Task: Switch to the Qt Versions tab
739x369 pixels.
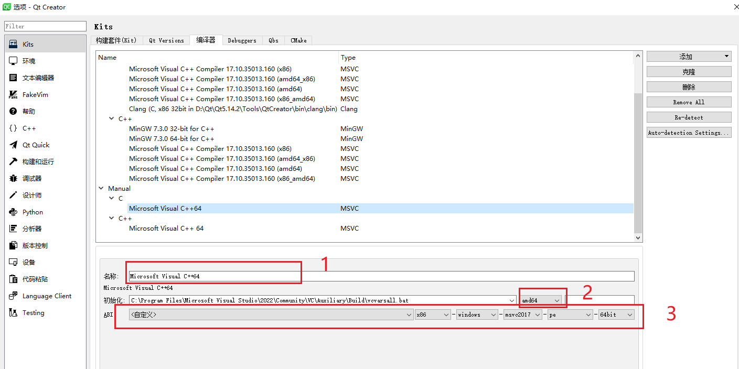Action: point(166,40)
